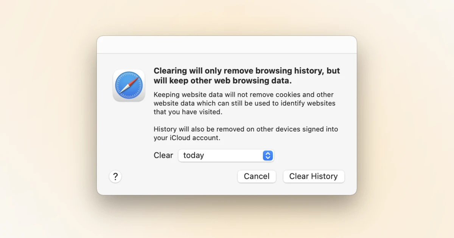Click the empty title bar of the dialog
Image resolution: width=454 pixels, height=238 pixels.
click(226, 44)
